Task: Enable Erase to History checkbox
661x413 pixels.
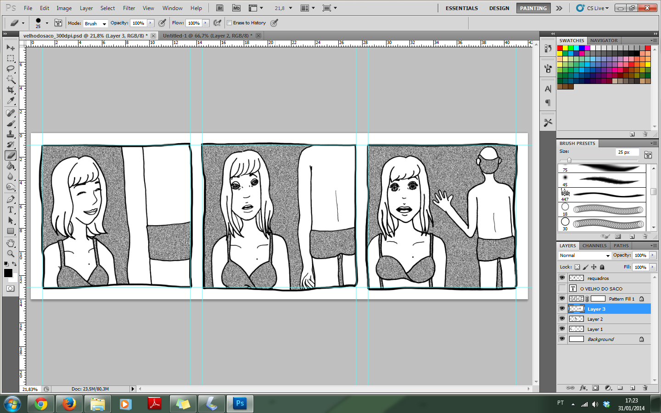Action: 230,23
